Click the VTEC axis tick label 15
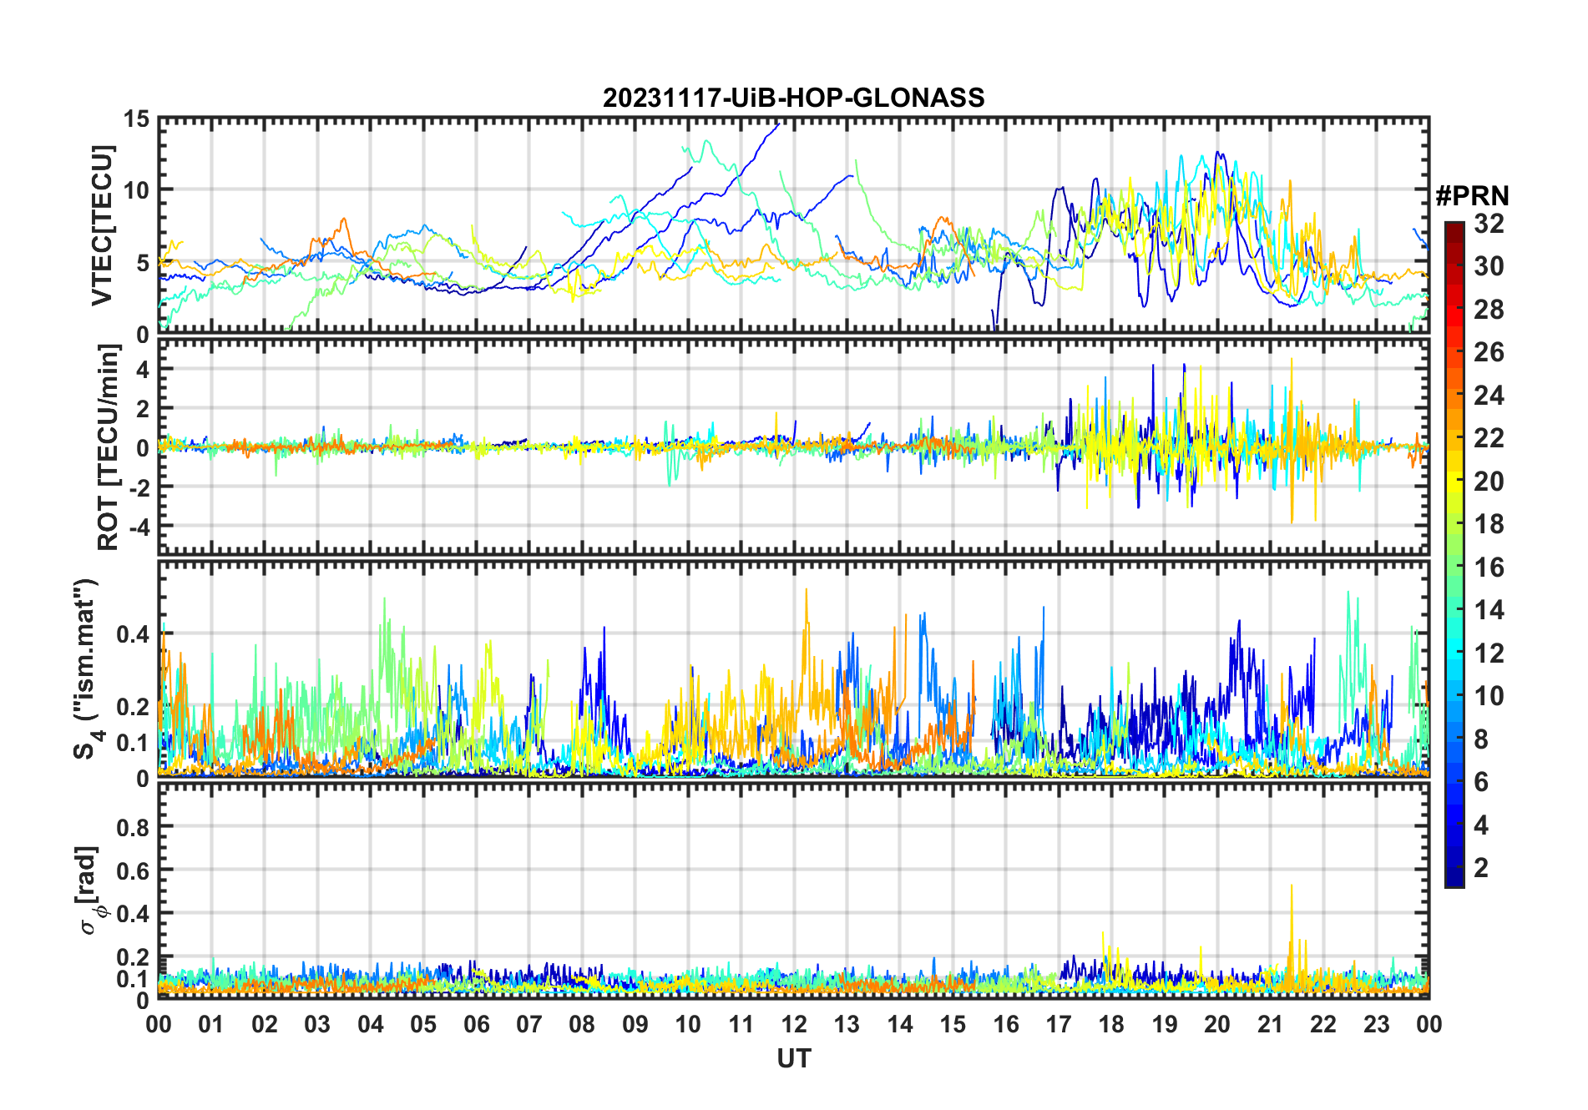 coord(137,119)
